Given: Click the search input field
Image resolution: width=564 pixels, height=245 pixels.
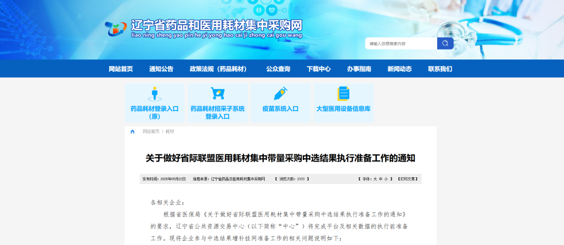Looking at the screenshot, I should click(x=401, y=43).
